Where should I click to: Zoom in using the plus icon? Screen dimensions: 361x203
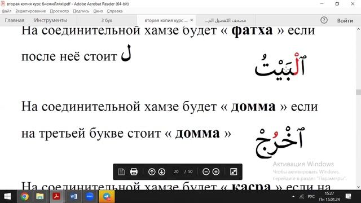point(215,171)
